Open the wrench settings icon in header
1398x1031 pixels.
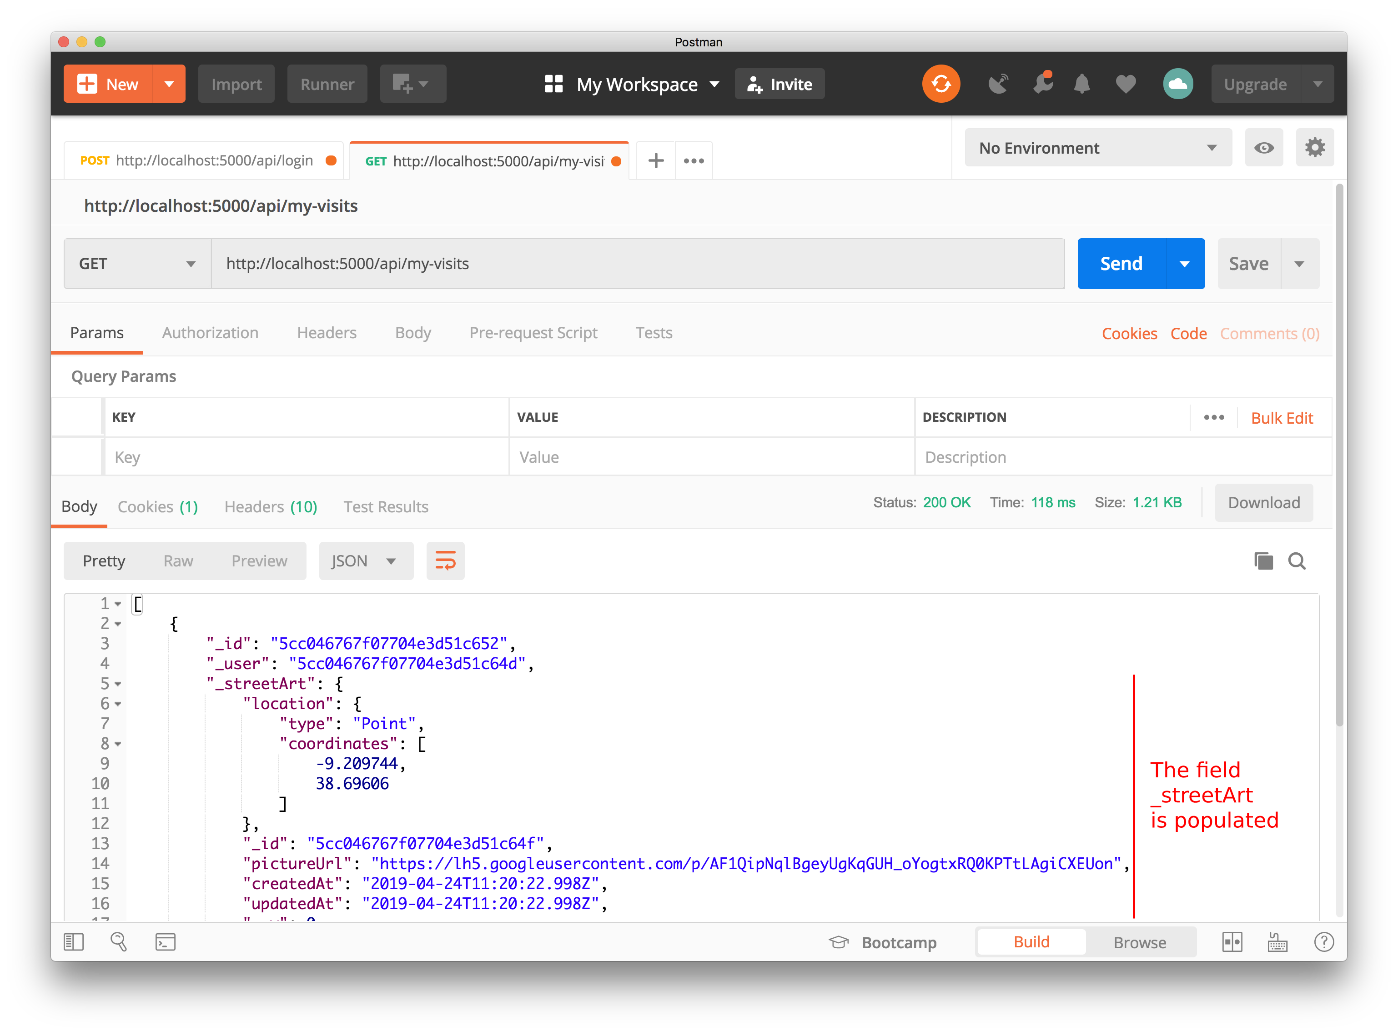point(1043,84)
